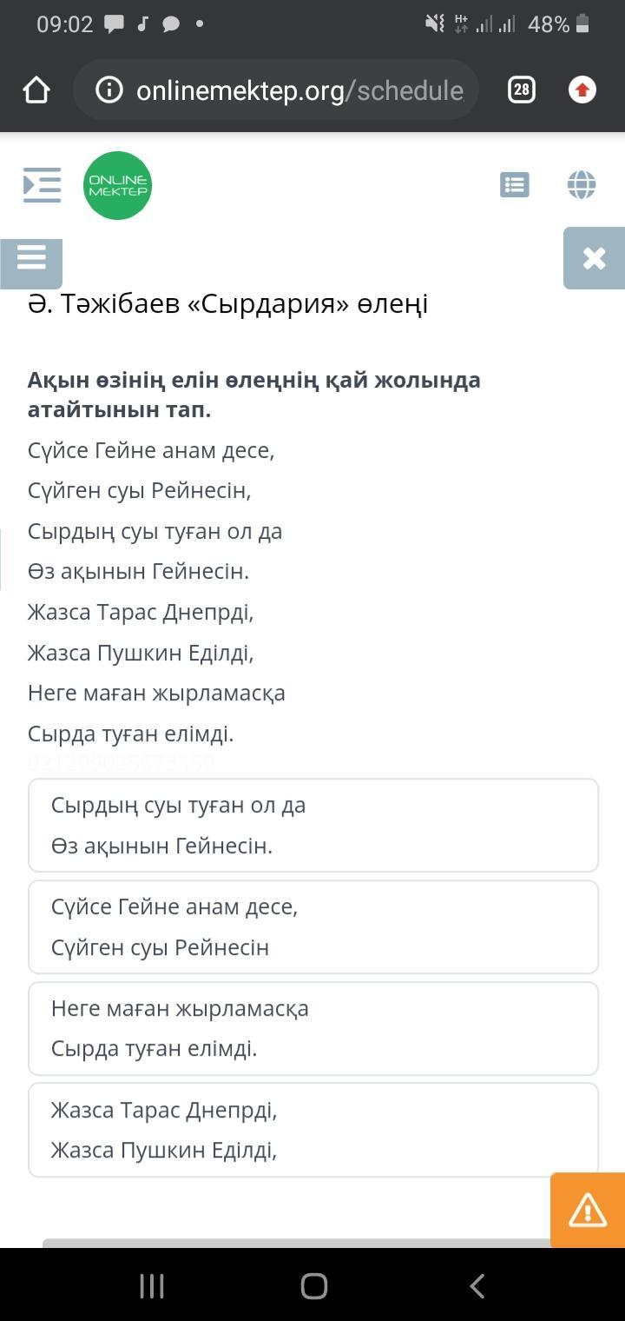This screenshot has width=625, height=1321.
Task: Select answer 'Сүйсе Гейне анам десе'
Action: [313, 927]
